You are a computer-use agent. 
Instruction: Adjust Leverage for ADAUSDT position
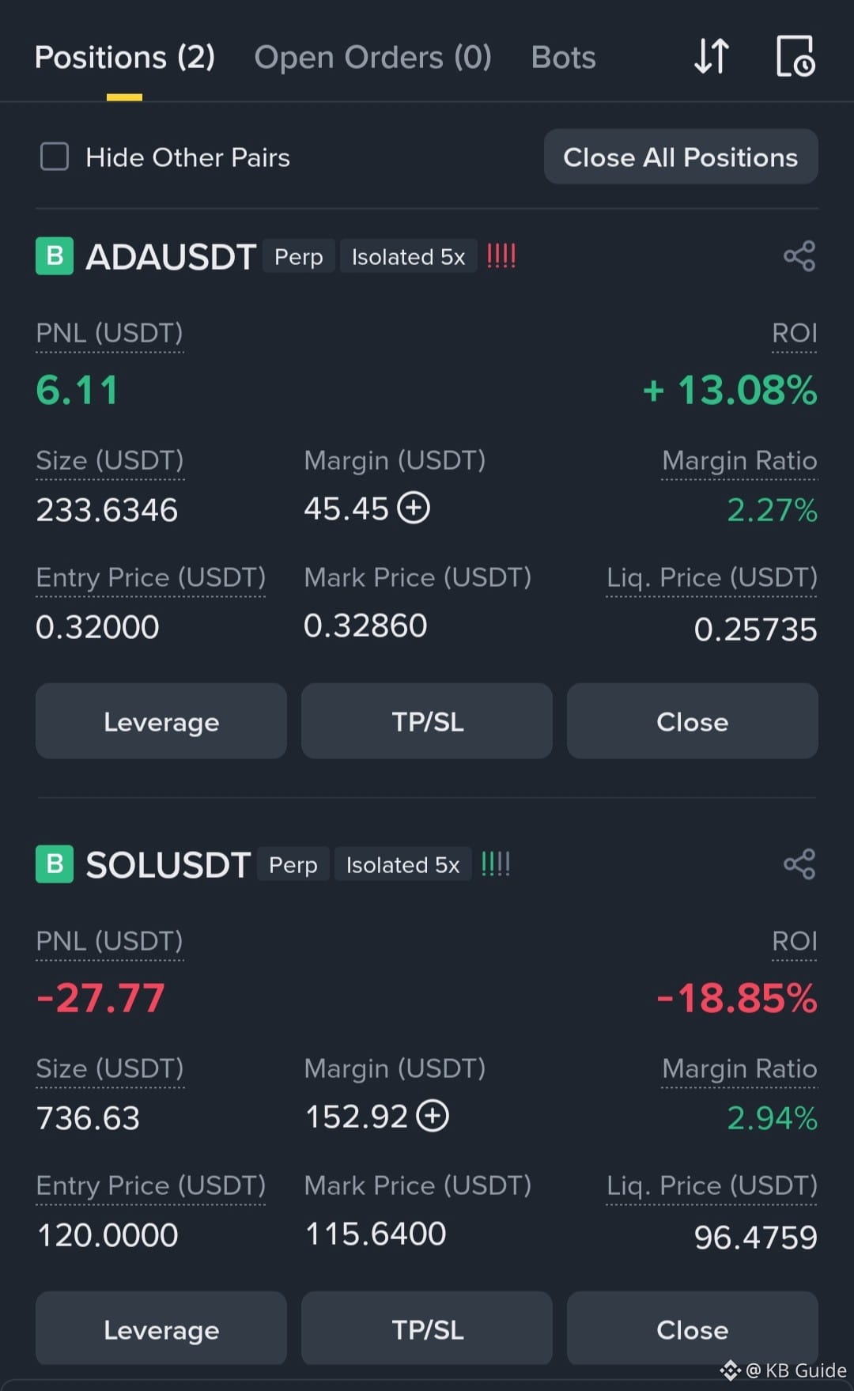tap(161, 721)
